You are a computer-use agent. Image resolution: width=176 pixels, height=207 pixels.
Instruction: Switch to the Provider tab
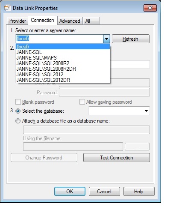pyautogui.click(x=18, y=21)
